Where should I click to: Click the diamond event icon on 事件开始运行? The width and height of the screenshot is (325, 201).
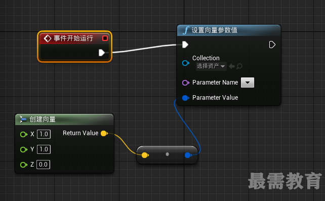click(48, 38)
